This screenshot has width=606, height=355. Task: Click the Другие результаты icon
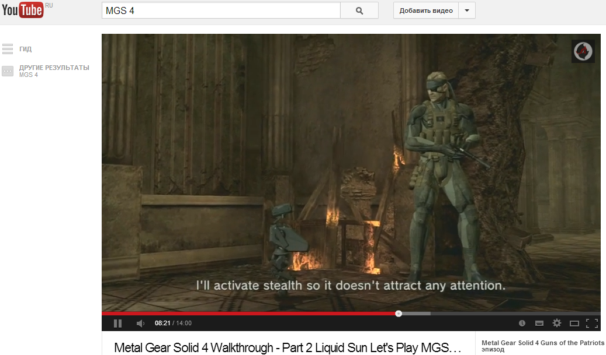coord(8,71)
